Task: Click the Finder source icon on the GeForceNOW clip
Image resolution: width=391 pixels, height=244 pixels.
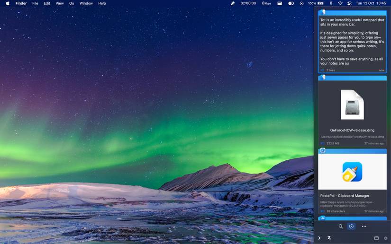Action: (x=323, y=77)
